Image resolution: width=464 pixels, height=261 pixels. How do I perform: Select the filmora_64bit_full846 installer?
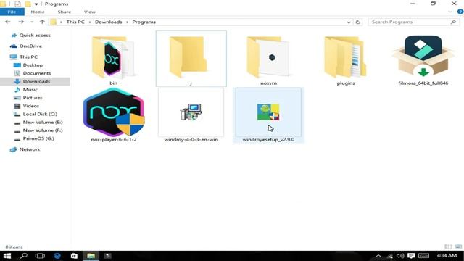423,57
